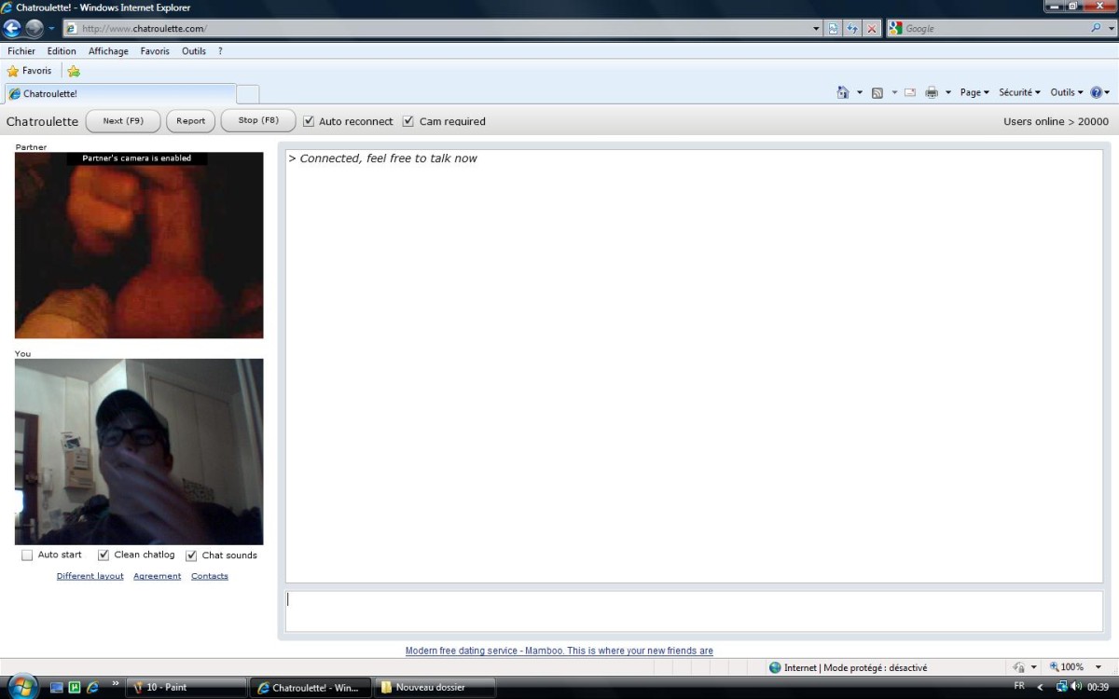Image resolution: width=1119 pixels, height=699 pixels.
Task: Open the ? help menu
Action: pyautogui.click(x=220, y=51)
